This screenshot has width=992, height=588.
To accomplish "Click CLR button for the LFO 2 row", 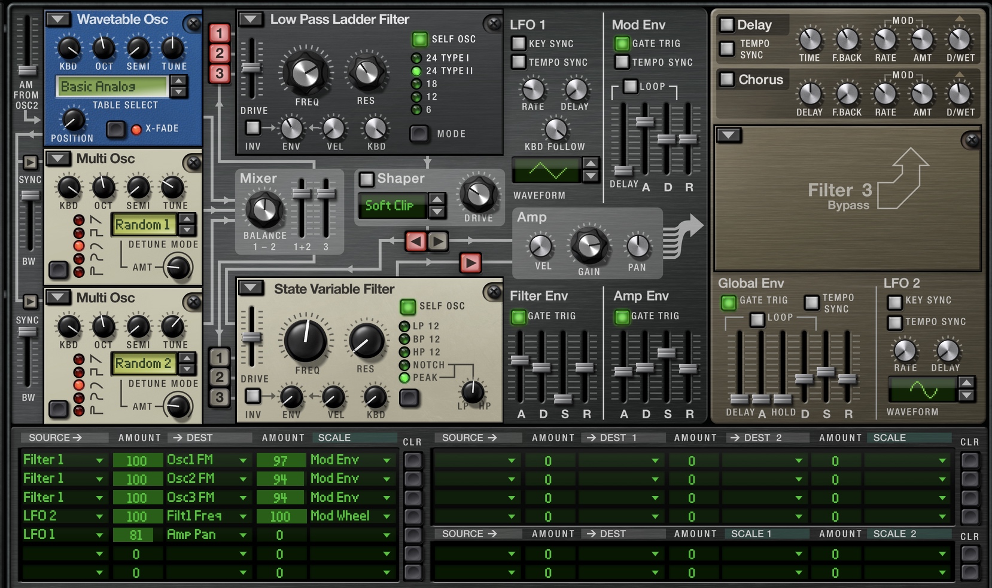I will (413, 516).
